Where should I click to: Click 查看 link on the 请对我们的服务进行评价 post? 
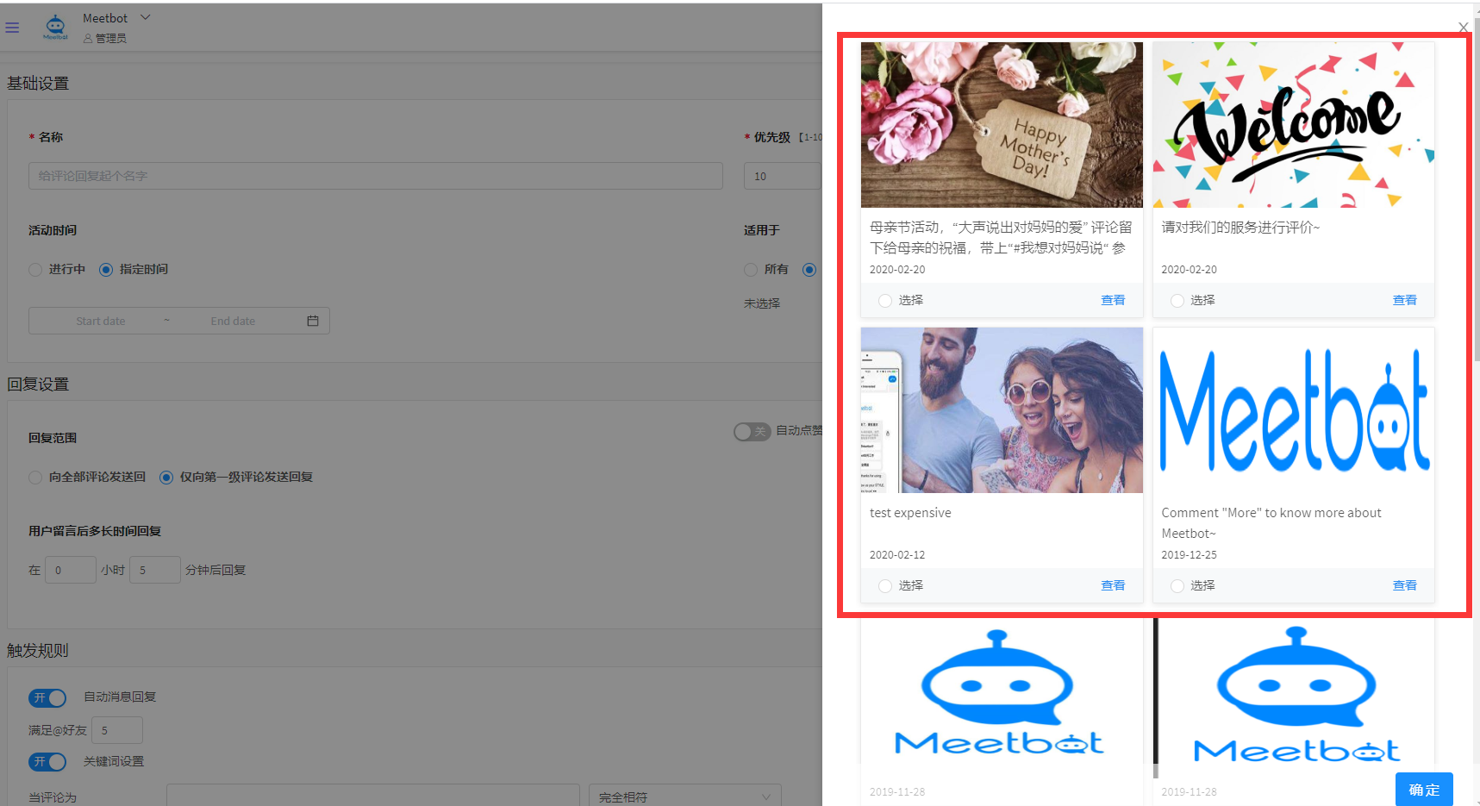click(1405, 300)
